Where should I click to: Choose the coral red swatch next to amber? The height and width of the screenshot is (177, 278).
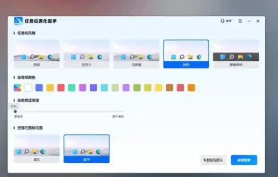61,88
